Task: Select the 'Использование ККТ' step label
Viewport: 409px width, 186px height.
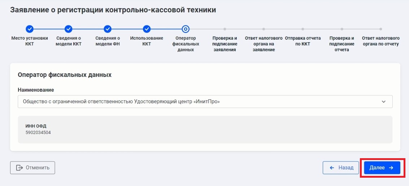Action: tap(147, 41)
